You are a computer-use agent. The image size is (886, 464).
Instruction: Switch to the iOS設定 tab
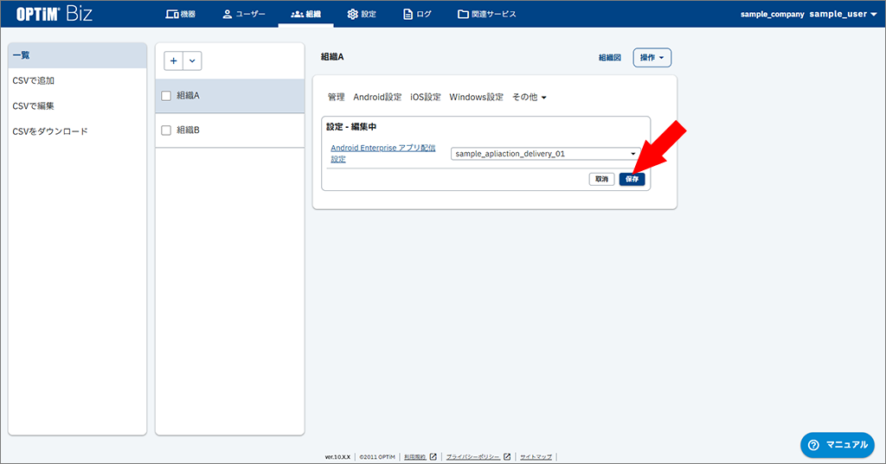pos(425,98)
